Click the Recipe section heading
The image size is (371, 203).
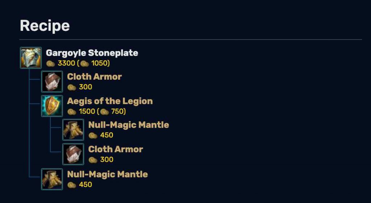click(45, 26)
